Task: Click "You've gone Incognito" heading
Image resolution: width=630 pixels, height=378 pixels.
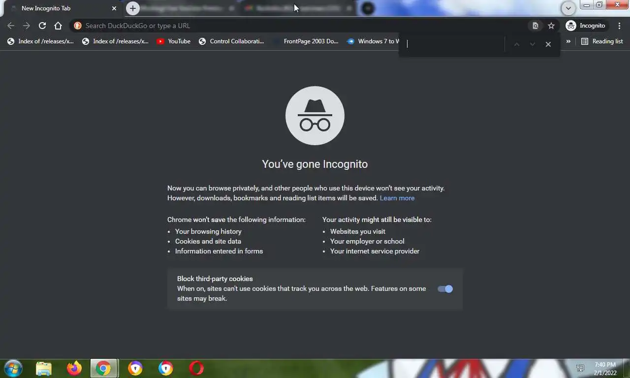Action: (315, 164)
